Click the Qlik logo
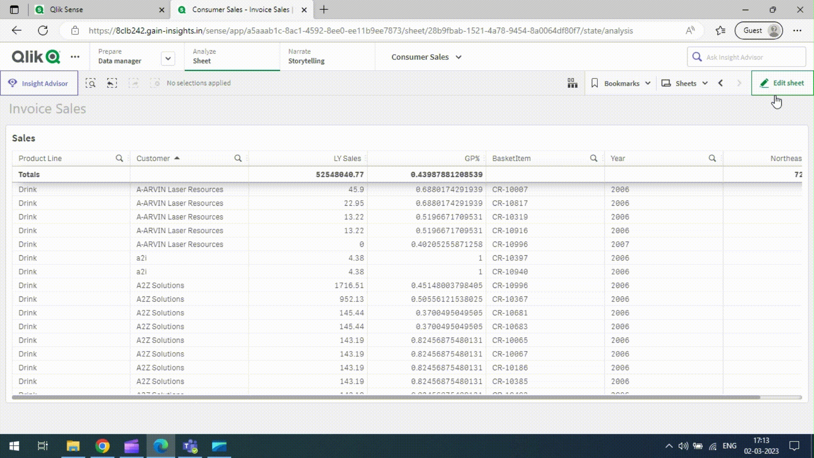 tap(36, 57)
